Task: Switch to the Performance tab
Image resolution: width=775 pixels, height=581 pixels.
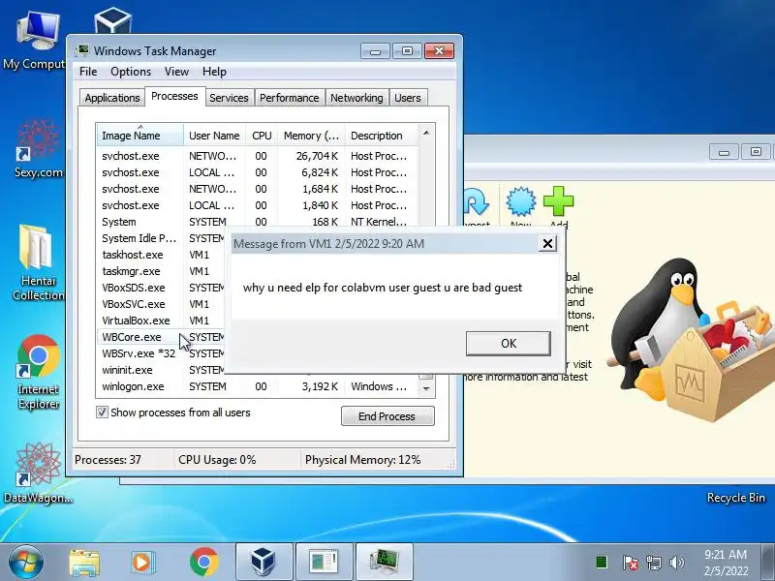Action: pyautogui.click(x=289, y=98)
